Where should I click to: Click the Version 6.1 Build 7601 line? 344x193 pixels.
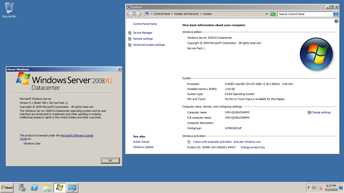[x=44, y=103]
